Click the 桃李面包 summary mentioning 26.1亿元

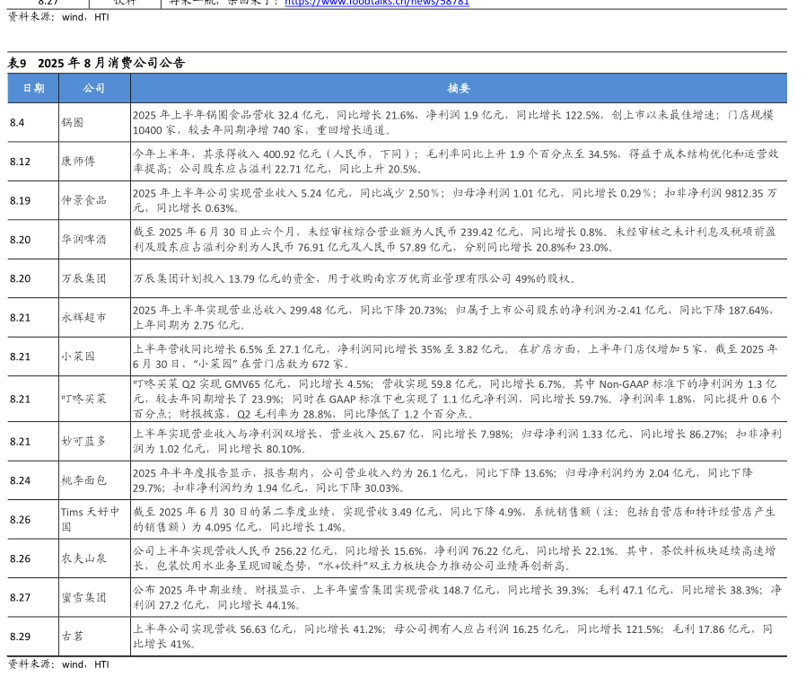[x=442, y=480]
